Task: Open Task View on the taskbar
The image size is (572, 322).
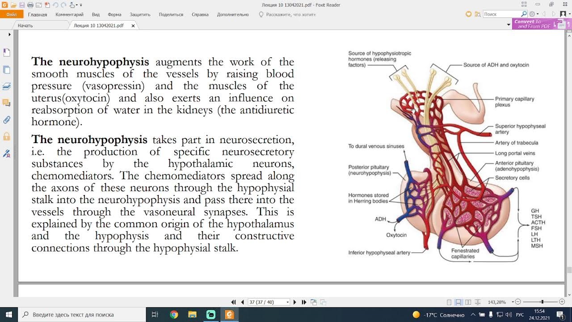Action: pyautogui.click(x=155, y=314)
